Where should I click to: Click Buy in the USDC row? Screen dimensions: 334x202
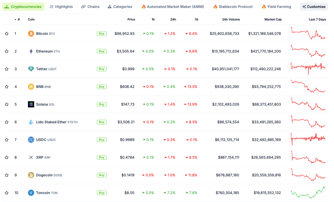click(x=102, y=140)
